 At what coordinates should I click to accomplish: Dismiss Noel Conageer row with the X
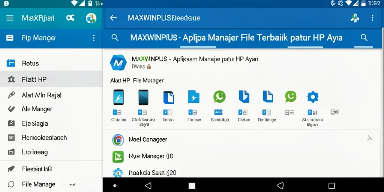[370, 138]
